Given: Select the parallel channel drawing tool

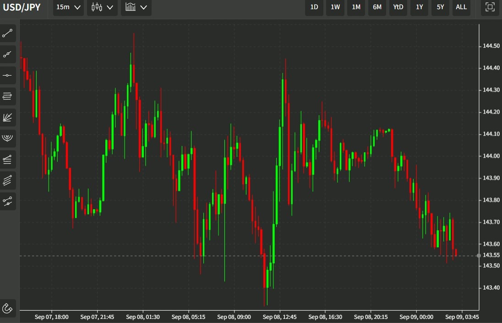Looking at the screenshot, I should [8, 159].
